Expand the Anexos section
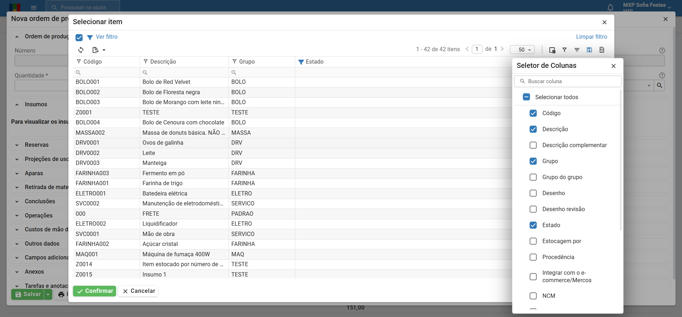Image resolution: width=682 pixels, height=317 pixels. 17,272
